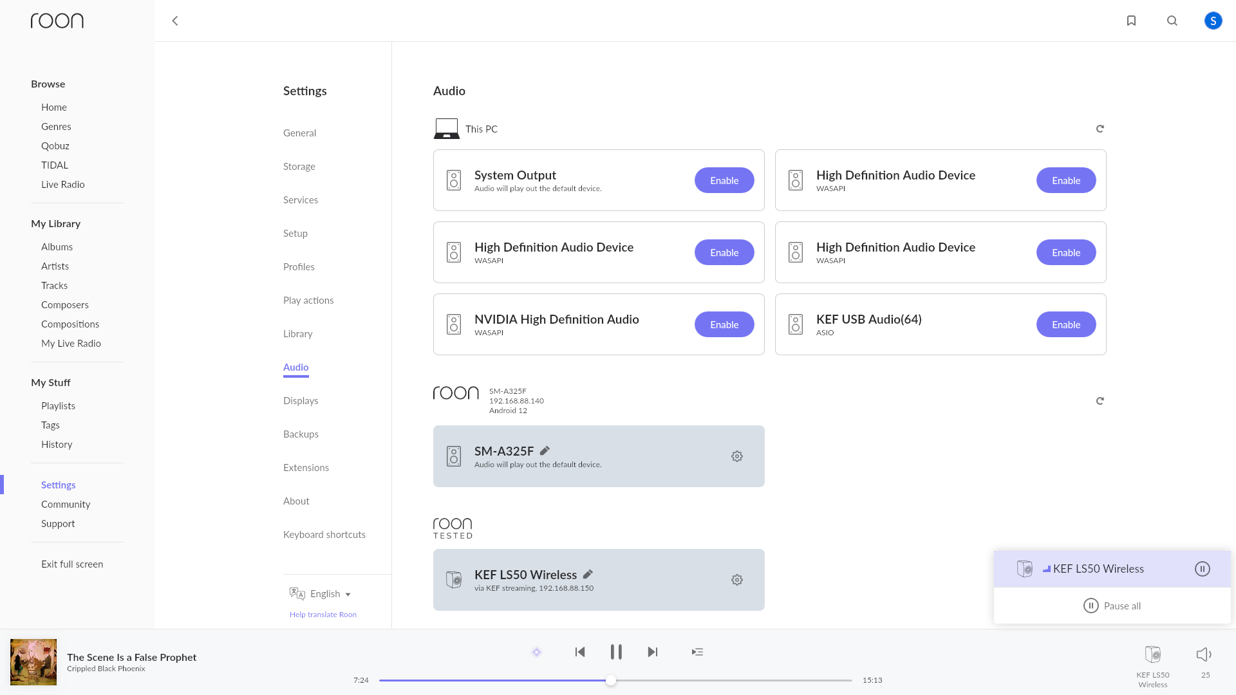
Task: Open SM-A325F device settings gear
Action: pos(737,456)
